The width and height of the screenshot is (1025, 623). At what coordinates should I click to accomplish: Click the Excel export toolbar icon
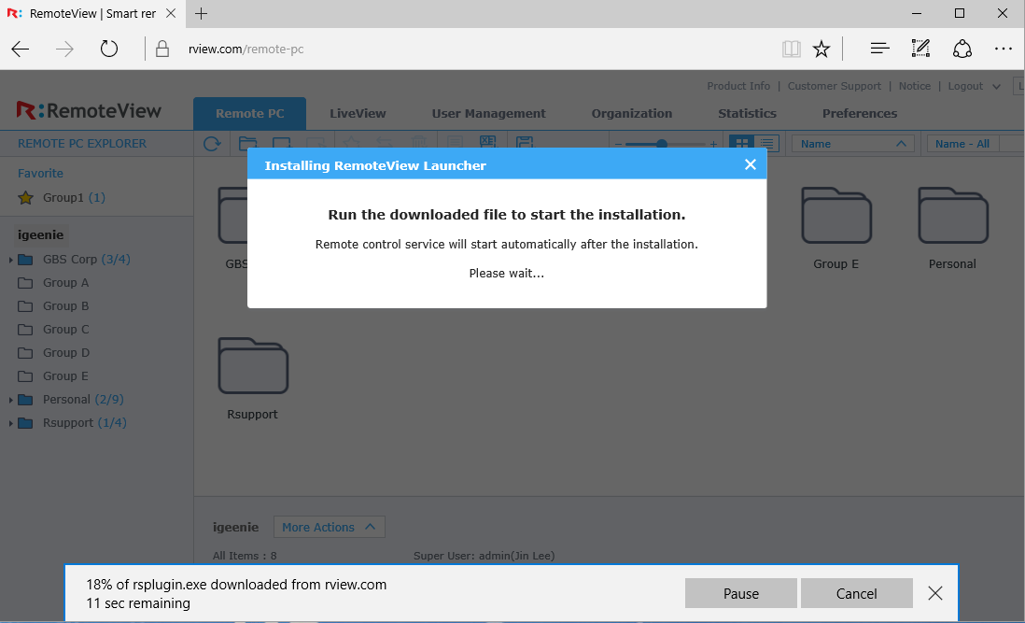[x=487, y=142]
